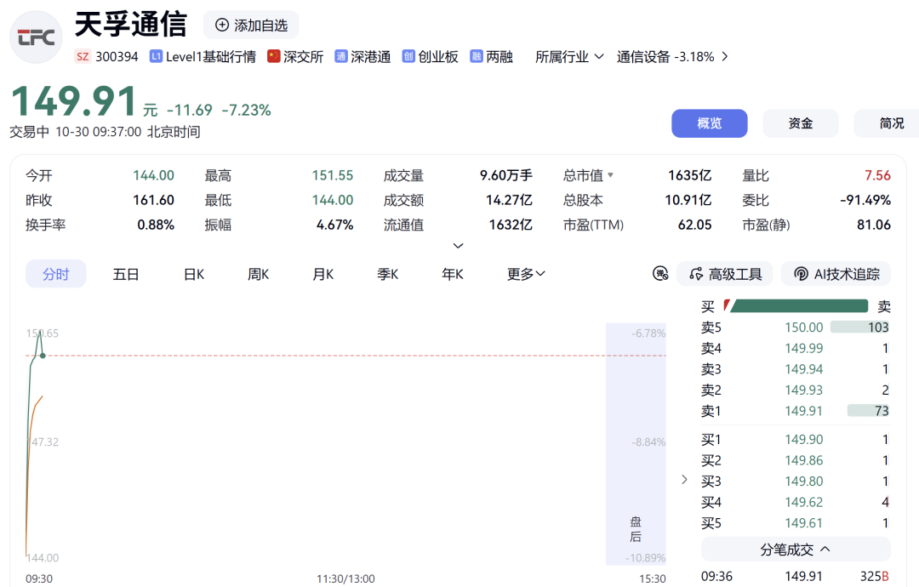Click the 两融 badge icon

[x=477, y=56]
